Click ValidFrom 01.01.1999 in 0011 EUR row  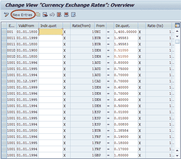click(28, 38)
